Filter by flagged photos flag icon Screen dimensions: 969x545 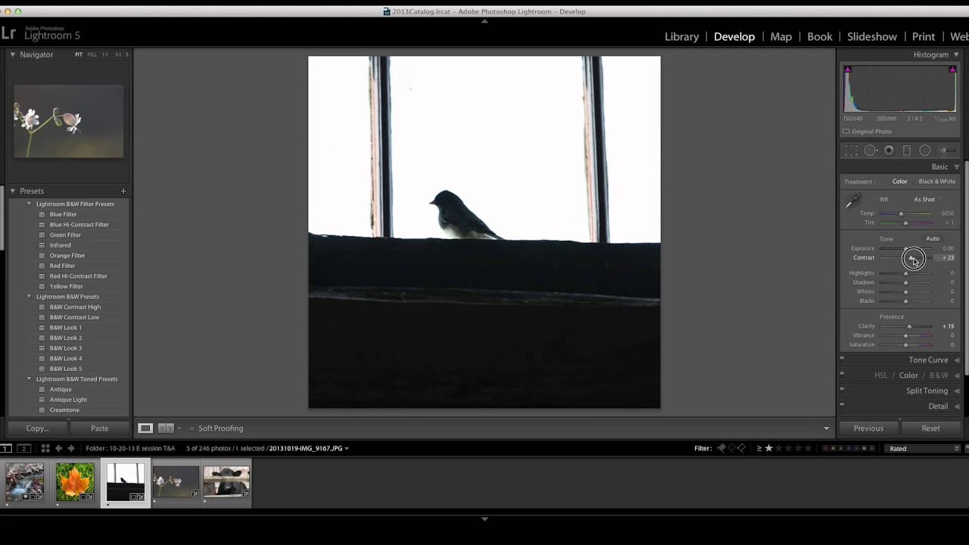(721, 448)
